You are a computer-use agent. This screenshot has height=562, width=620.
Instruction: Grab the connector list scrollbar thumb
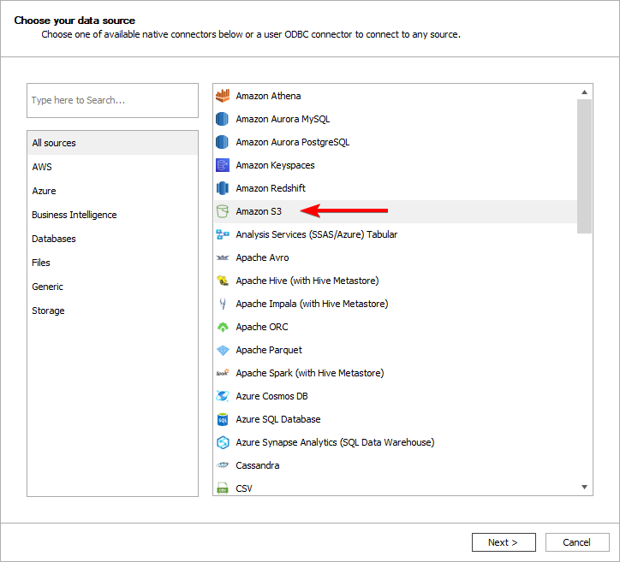584,166
